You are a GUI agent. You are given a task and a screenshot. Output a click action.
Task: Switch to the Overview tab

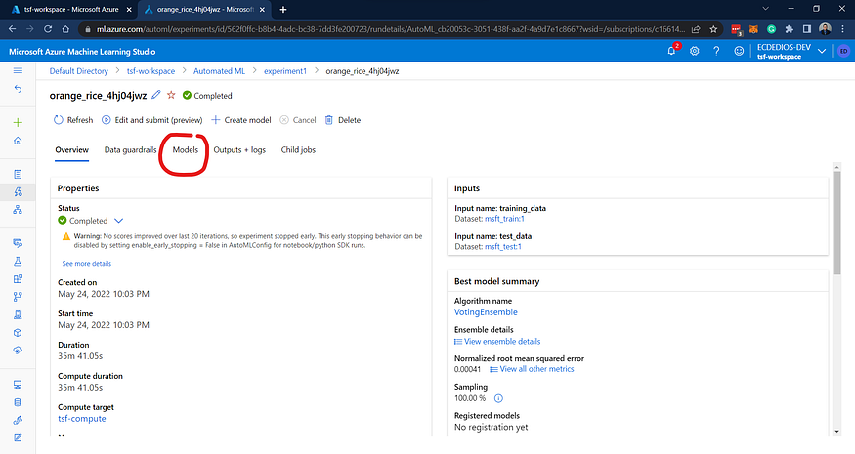pos(71,150)
